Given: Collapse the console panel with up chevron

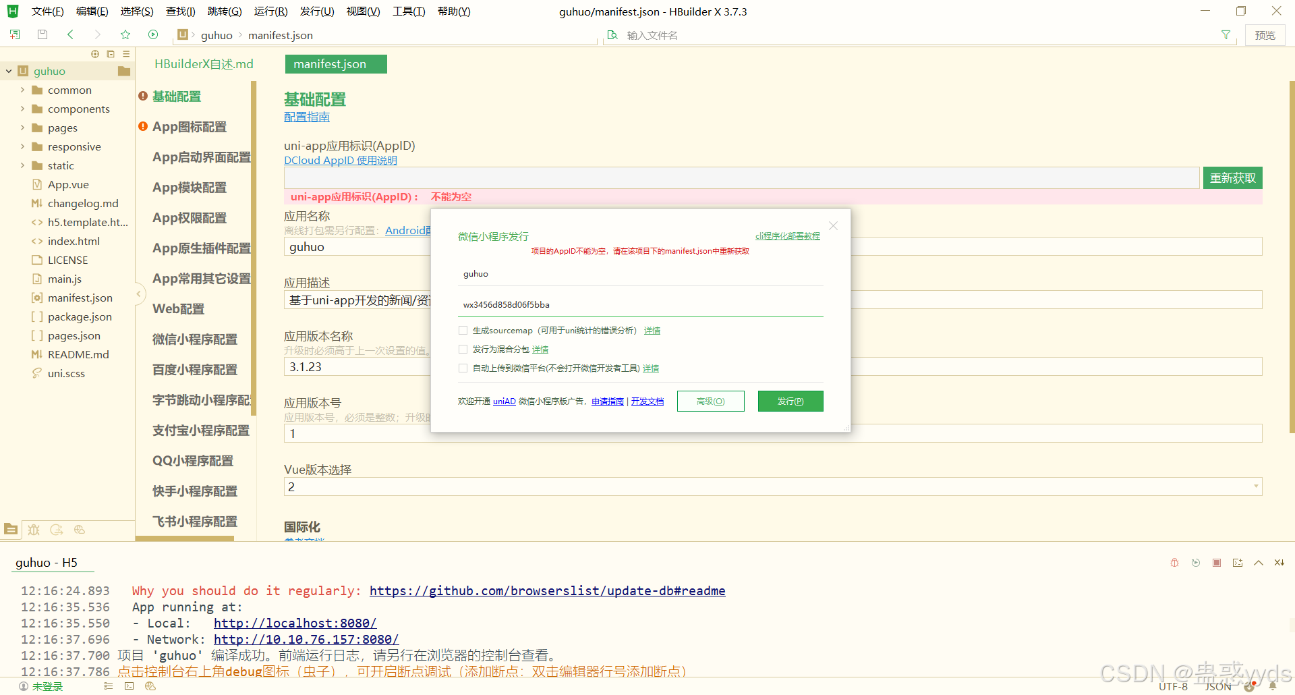Looking at the screenshot, I should point(1259,563).
